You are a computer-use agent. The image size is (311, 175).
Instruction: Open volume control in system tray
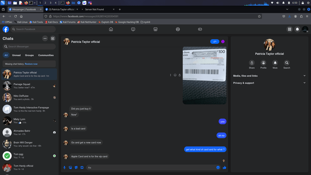pyautogui.click(x=278, y=3)
